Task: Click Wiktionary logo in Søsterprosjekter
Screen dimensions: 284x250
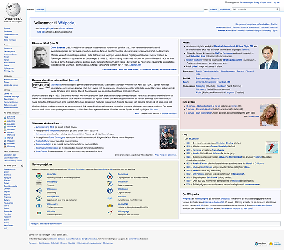Action: click(39, 183)
